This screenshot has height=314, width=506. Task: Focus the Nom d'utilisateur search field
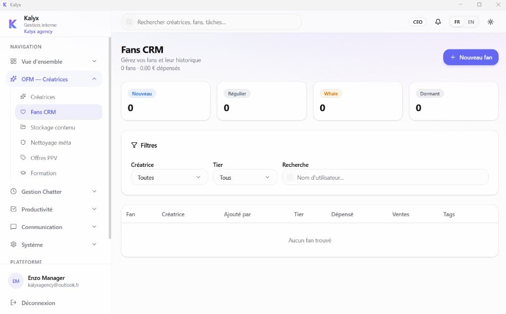tap(385, 177)
